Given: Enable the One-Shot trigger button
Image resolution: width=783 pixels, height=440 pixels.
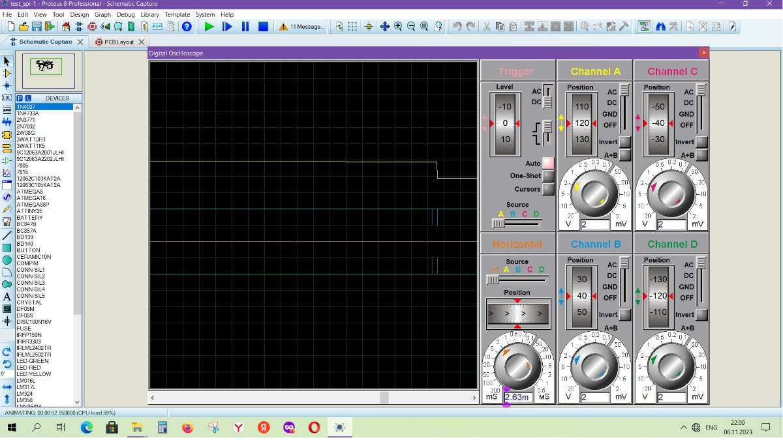Looking at the screenshot, I should point(548,176).
